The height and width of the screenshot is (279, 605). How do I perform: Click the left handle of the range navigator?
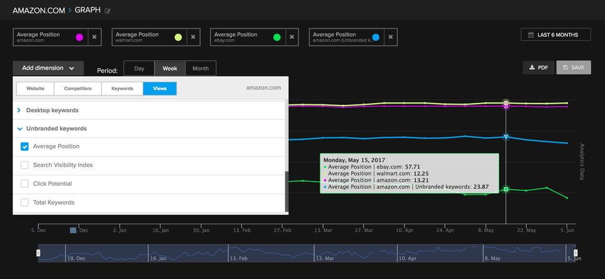38,253
